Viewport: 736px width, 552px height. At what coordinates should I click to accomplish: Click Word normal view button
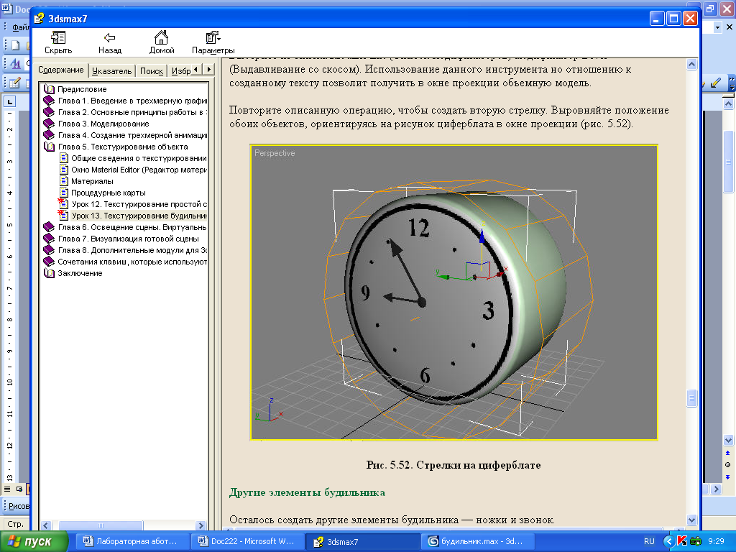[7, 489]
